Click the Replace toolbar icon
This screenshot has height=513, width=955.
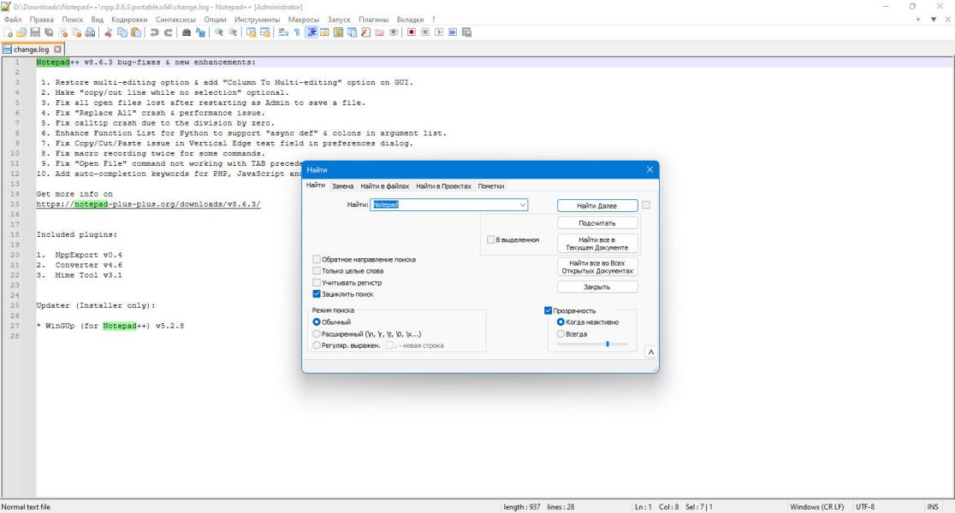[200, 32]
